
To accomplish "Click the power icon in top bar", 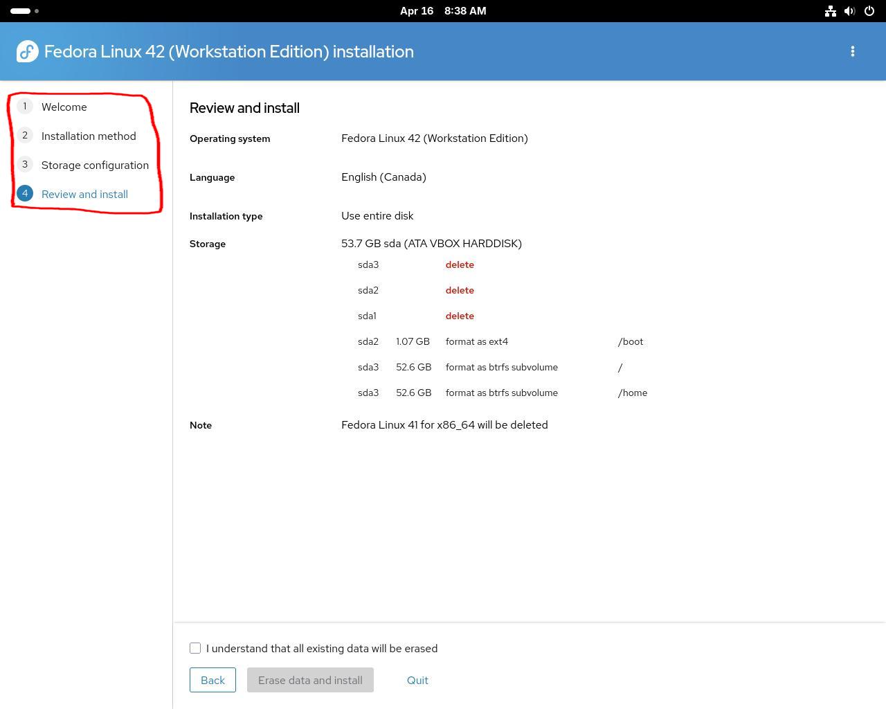I will click(869, 11).
